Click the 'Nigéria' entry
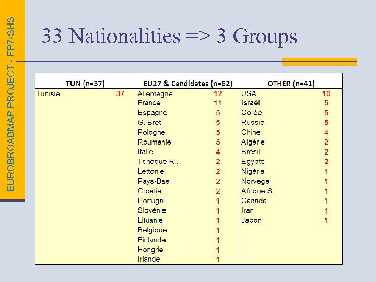The height and width of the screenshot is (282, 376). (253, 171)
